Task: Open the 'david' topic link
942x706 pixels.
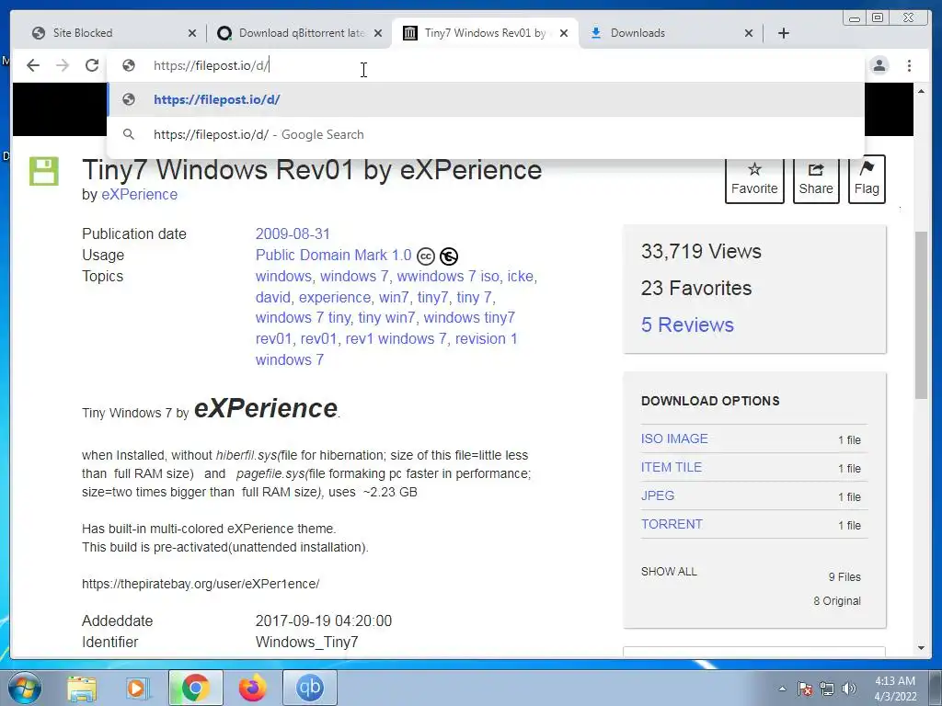Action: click(x=272, y=297)
